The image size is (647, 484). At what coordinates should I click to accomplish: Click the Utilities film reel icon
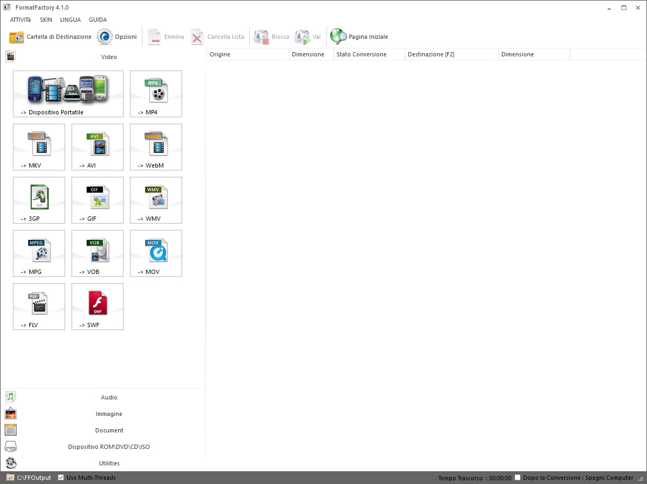[x=11, y=463]
